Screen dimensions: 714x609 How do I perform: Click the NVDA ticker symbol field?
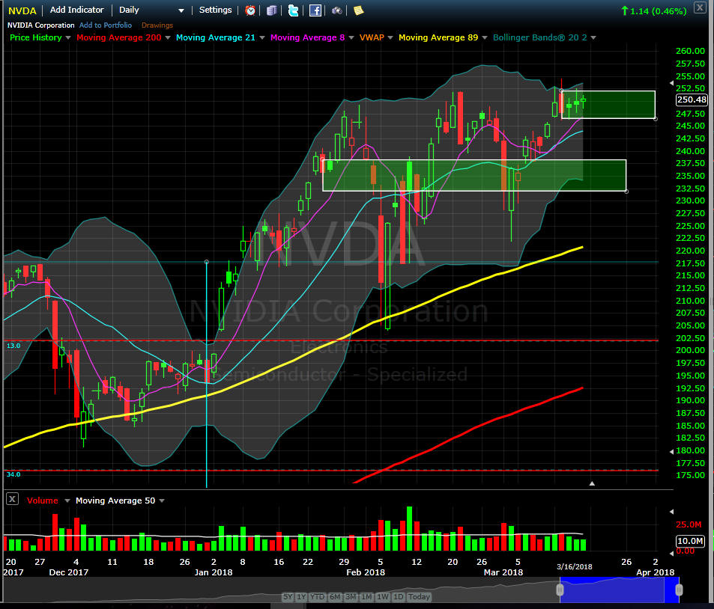pos(22,10)
